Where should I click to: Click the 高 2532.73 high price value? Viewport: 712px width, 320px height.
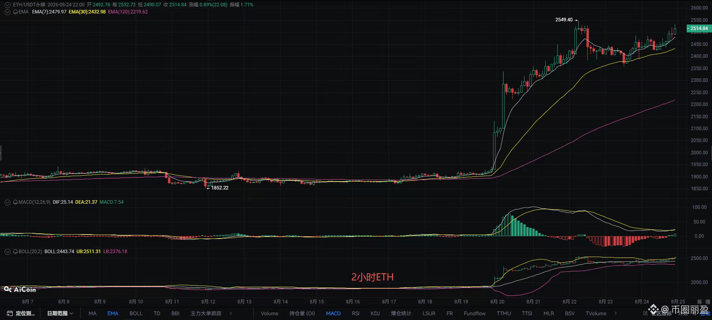(x=124, y=5)
